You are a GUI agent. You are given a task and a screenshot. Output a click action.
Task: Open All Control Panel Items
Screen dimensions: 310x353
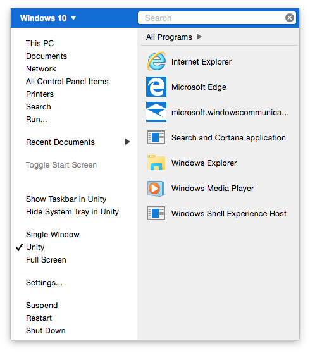(x=67, y=81)
